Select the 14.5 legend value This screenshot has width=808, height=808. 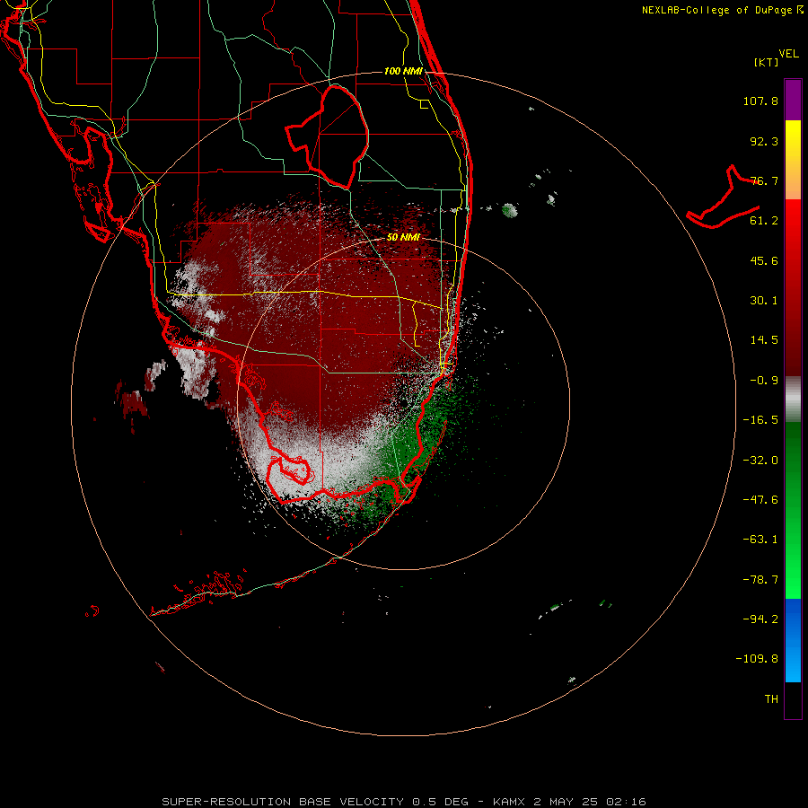tap(764, 340)
